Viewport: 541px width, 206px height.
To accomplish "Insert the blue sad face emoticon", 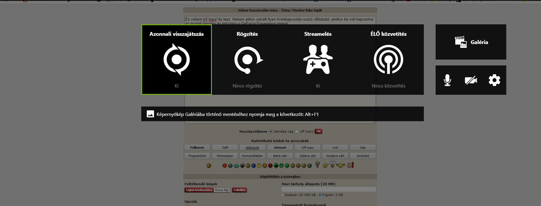I will [254, 166].
